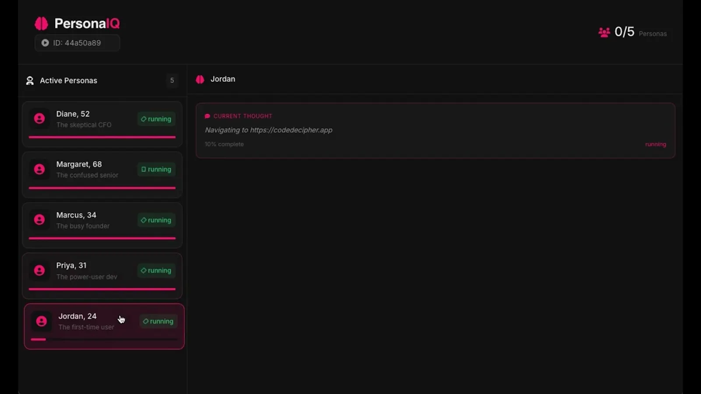Click Margaret's avatar icon
Viewport: 701px width, 394px height.
pos(39,169)
